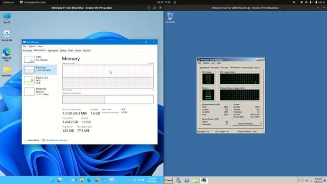Select Memory in Performance sidebar
The width and height of the screenshot is (327, 184).
tap(40, 70)
